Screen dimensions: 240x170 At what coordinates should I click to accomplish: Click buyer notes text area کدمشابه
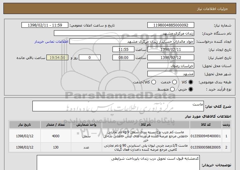tap(118, 163)
